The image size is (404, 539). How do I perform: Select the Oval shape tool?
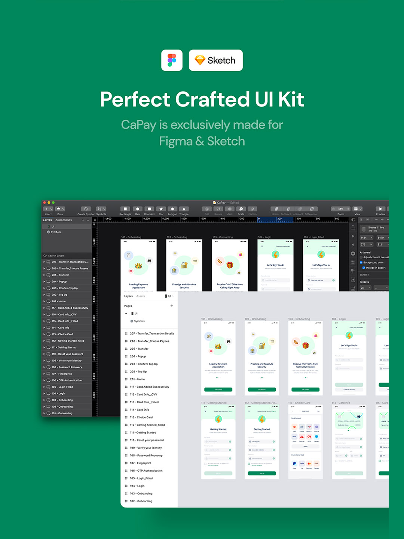(x=137, y=209)
